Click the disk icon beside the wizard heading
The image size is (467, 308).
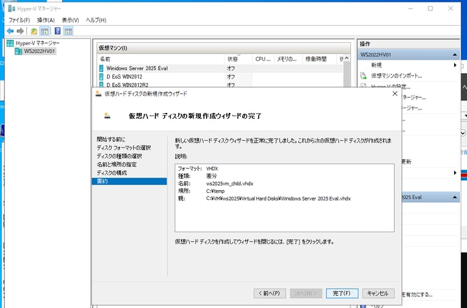click(107, 116)
